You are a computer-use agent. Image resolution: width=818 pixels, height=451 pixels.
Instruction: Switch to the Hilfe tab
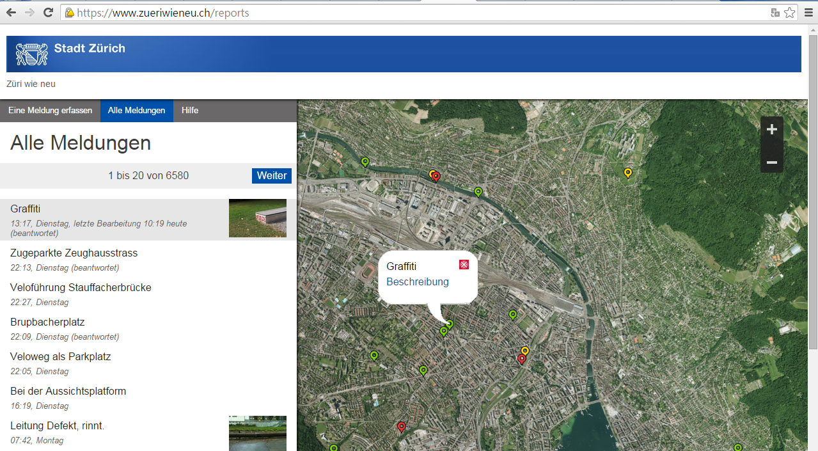pyautogui.click(x=190, y=111)
